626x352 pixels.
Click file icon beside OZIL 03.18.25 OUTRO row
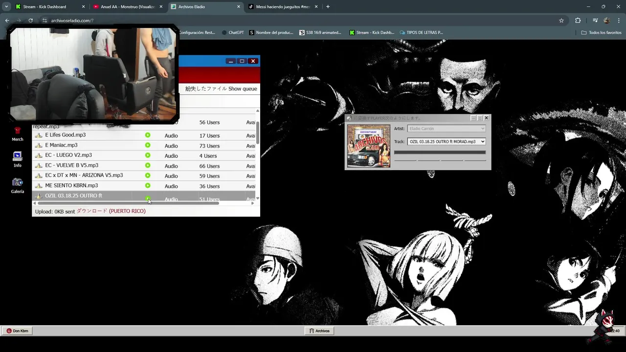tap(39, 196)
